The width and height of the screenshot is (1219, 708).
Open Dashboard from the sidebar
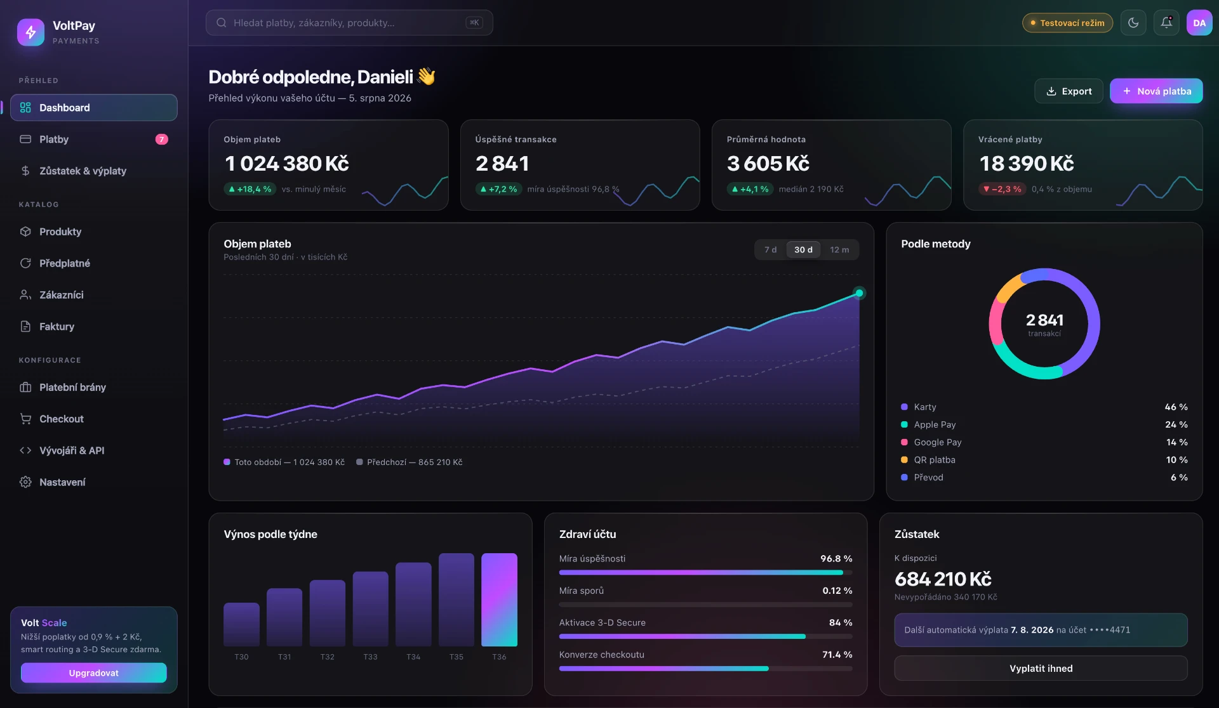tap(94, 108)
